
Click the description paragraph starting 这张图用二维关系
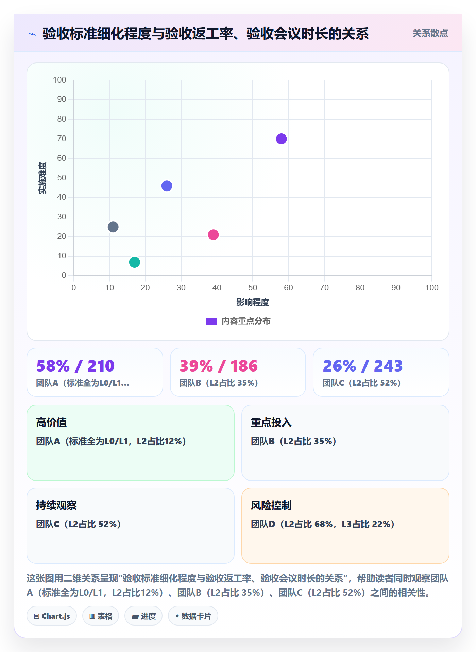(x=238, y=585)
